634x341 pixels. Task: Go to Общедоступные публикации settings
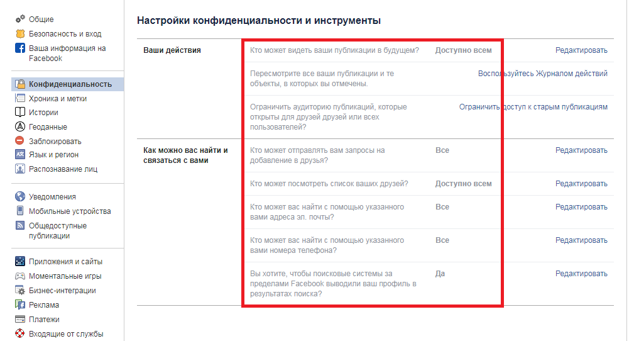point(57,230)
